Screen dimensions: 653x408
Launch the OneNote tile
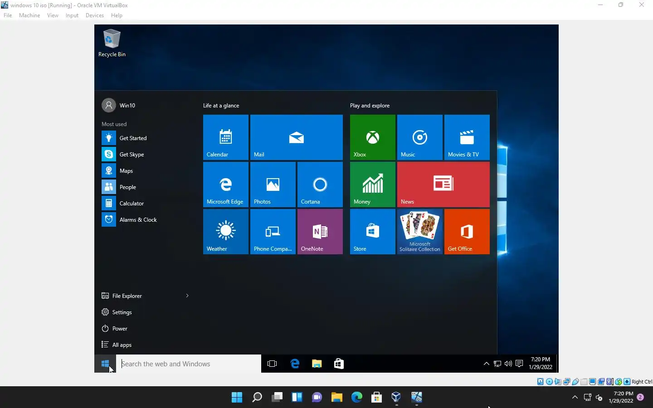point(320,232)
